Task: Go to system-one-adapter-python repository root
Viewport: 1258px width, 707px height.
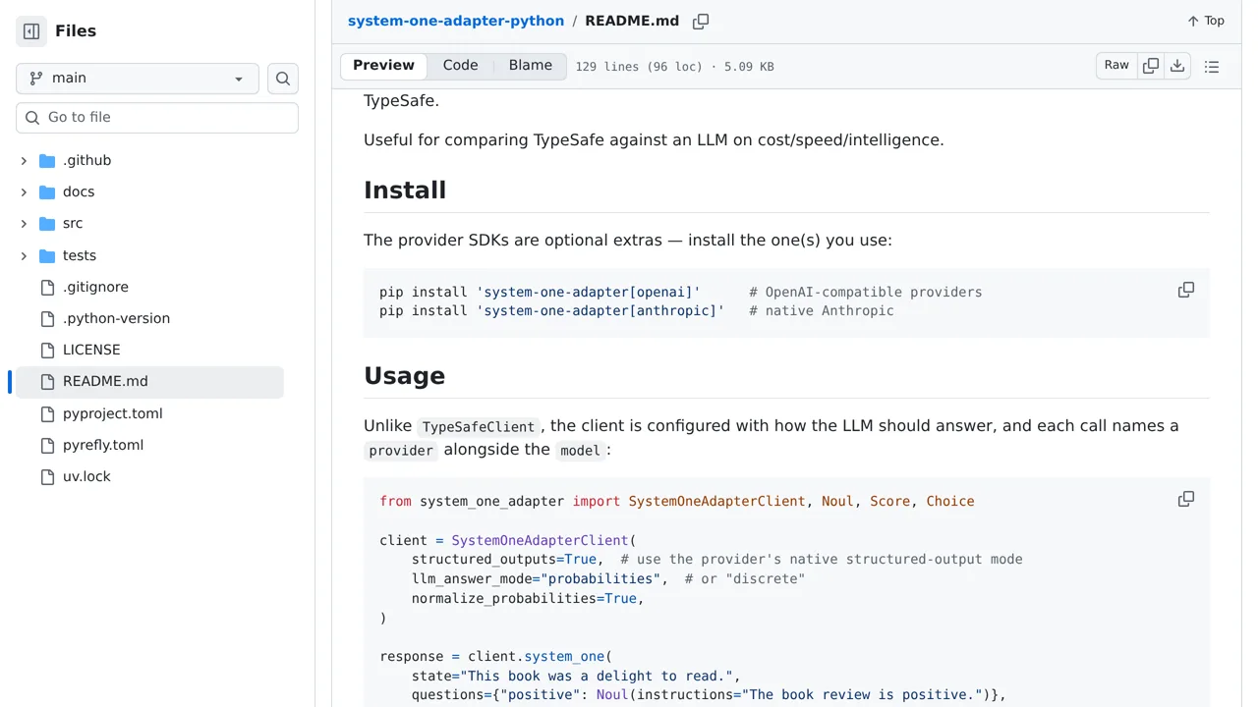Action: coord(456,21)
